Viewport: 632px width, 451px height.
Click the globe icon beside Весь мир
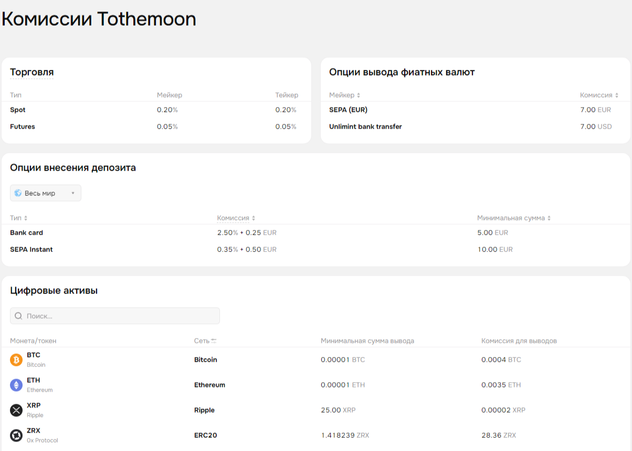tap(18, 193)
